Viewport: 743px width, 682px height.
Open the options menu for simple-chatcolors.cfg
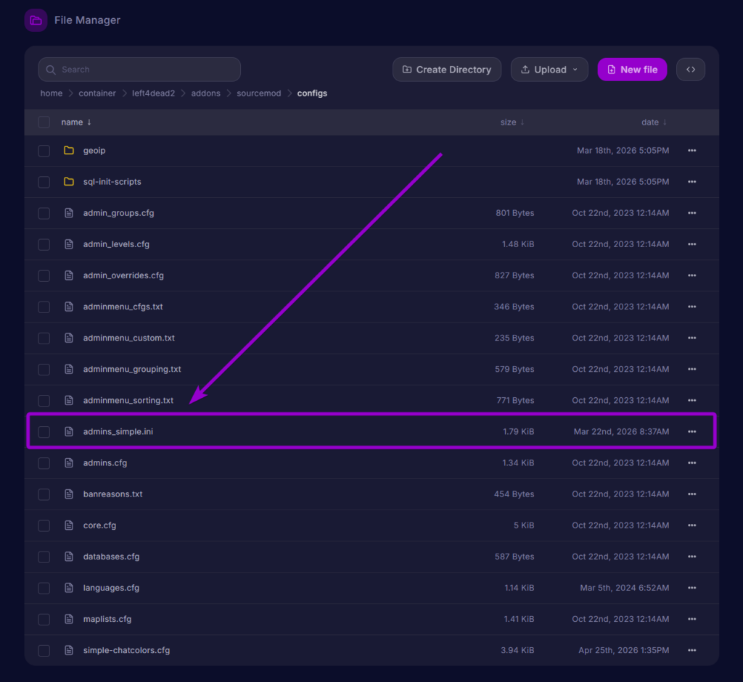691,650
